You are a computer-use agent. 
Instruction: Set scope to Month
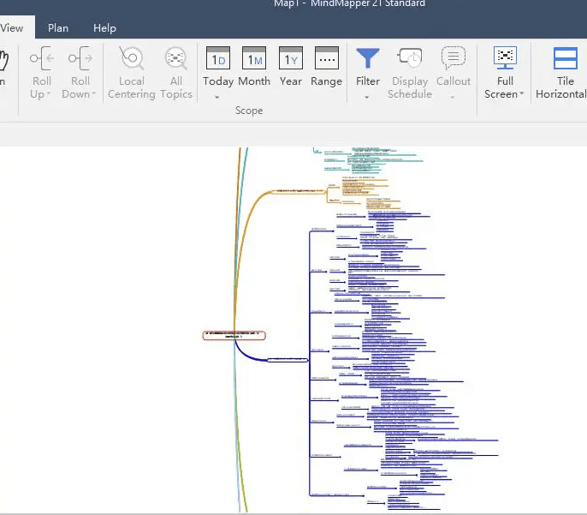(254, 59)
